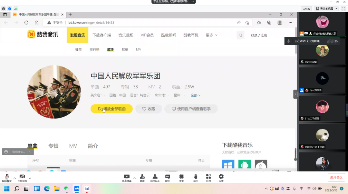This screenshot has height=194, width=348.
Task: Open the meeting chat icon
Action: 168,178
